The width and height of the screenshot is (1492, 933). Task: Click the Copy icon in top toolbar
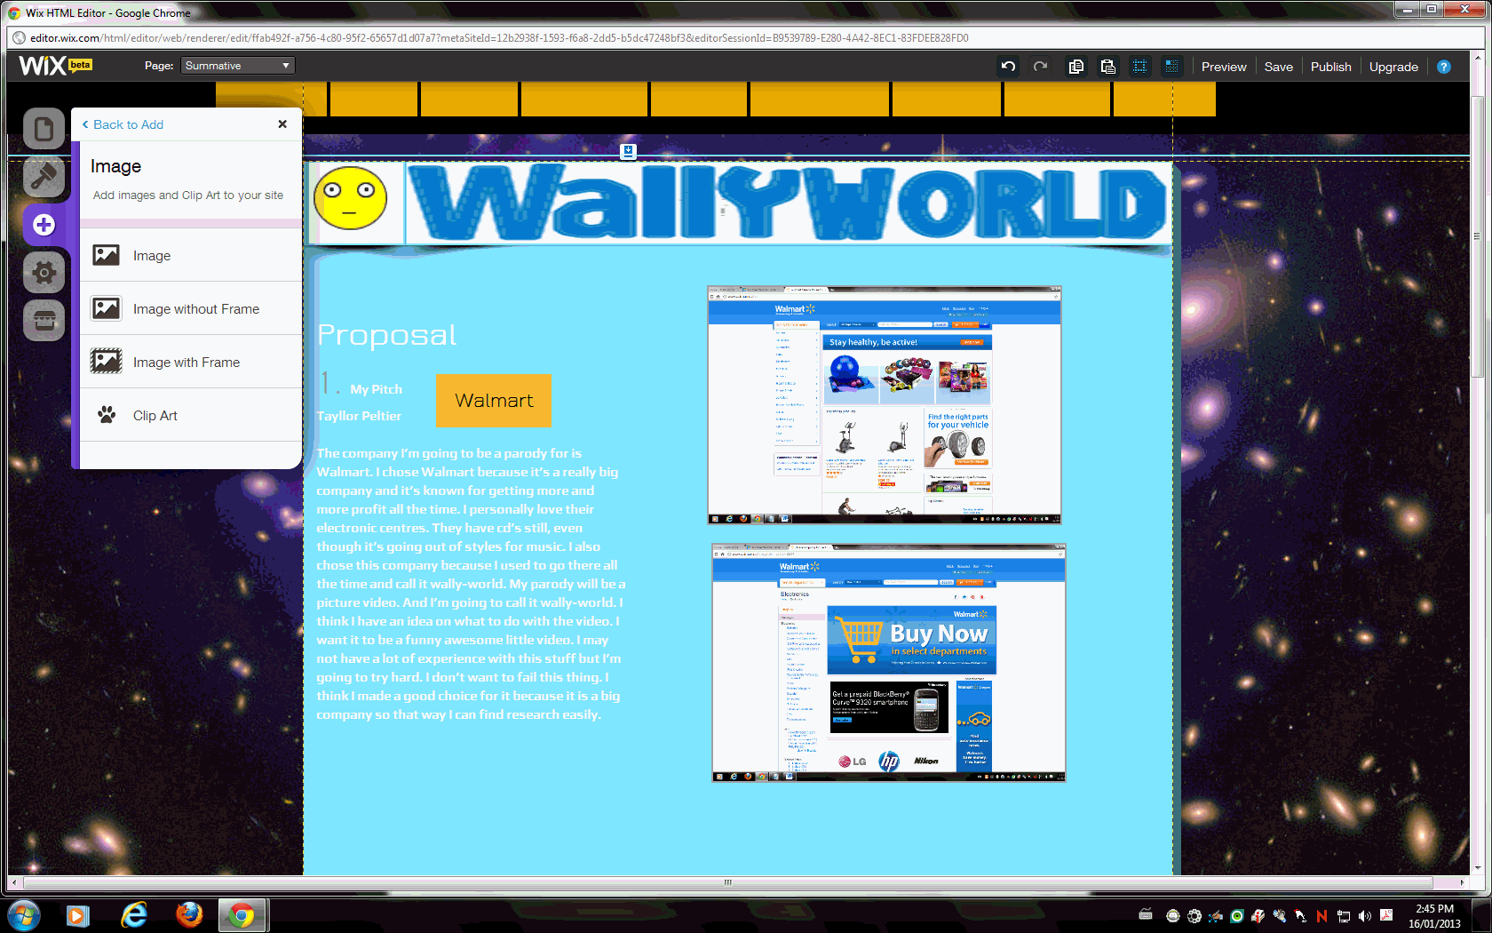[x=1075, y=67]
